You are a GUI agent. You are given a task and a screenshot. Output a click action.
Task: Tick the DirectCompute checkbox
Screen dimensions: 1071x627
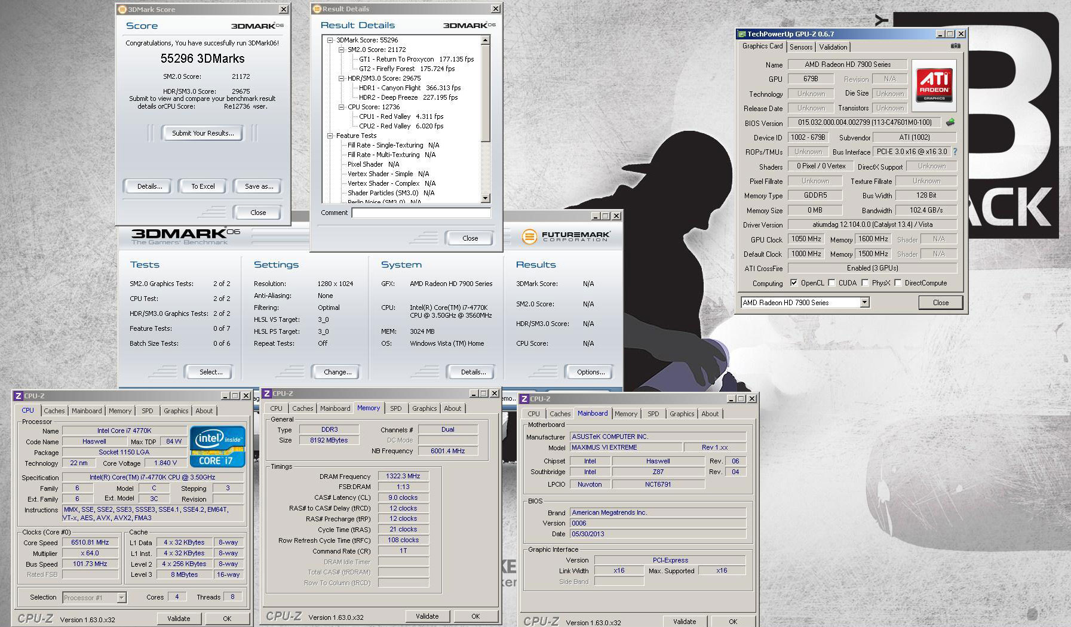point(897,283)
